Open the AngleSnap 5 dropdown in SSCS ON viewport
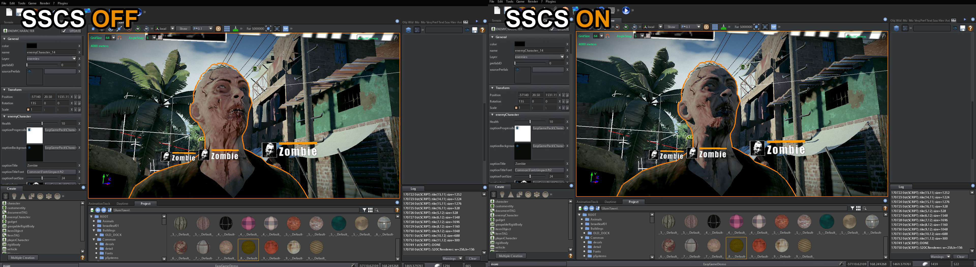This screenshot has width=976, height=267. [x=642, y=36]
